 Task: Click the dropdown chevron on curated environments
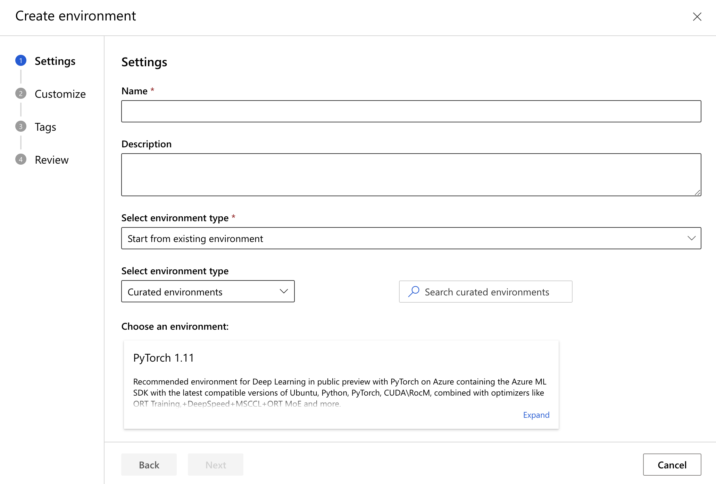[x=283, y=291]
